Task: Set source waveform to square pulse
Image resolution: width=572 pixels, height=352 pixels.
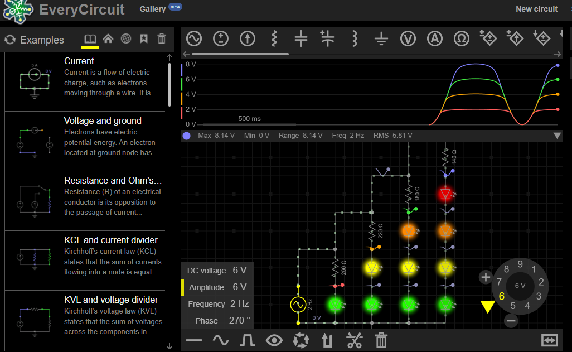Action: (x=248, y=341)
